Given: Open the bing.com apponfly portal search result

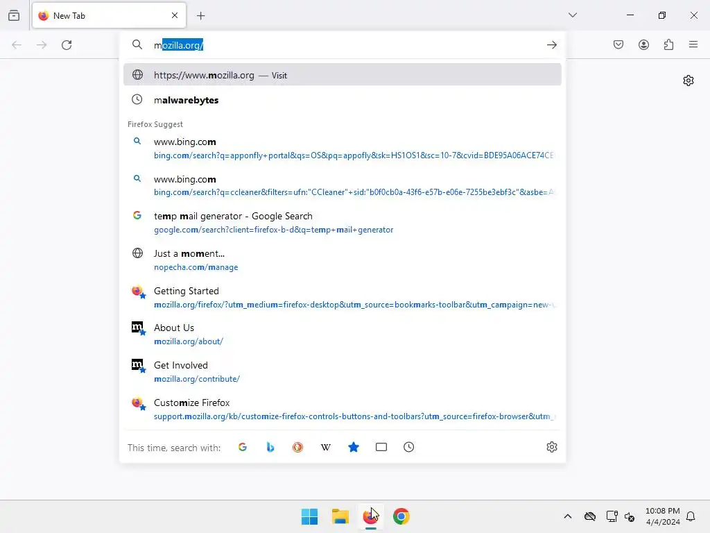Looking at the screenshot, I should [343, 149].
